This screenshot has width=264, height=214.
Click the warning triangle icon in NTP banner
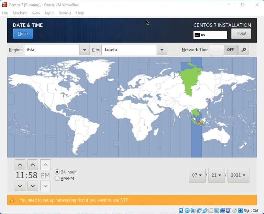click(12, 200)
